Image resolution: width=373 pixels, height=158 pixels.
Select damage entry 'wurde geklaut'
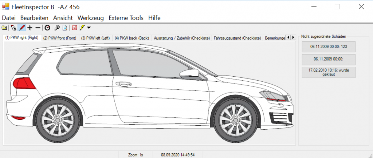tap(329, 72)
